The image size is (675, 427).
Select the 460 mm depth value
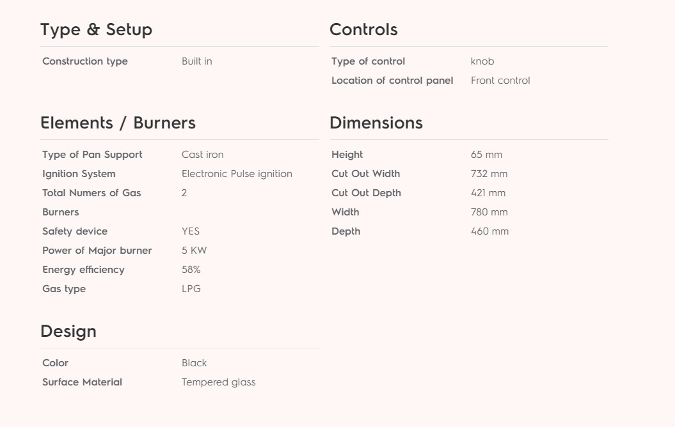click(490, 231)
